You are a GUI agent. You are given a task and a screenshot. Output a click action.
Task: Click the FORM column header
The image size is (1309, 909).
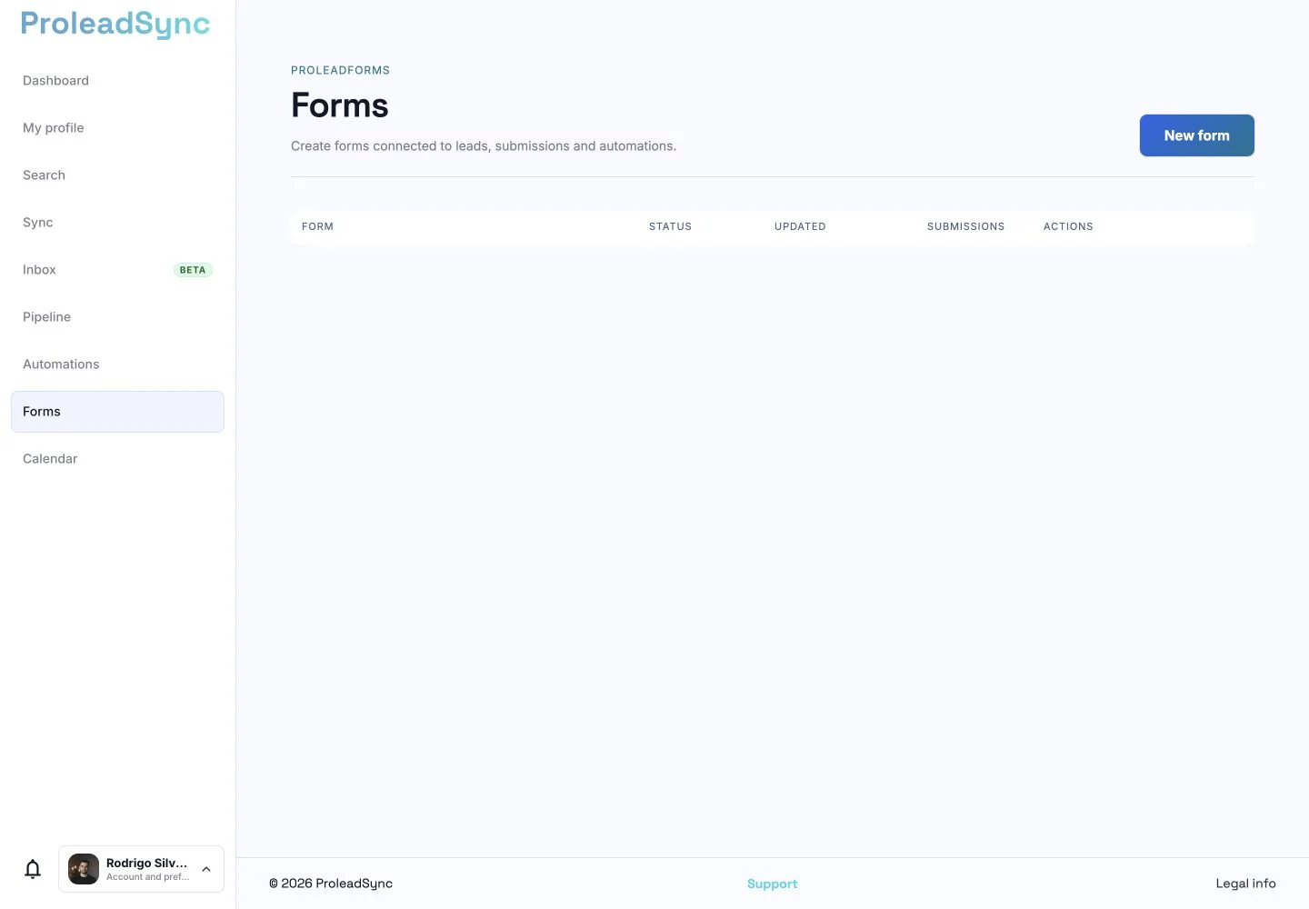tap(317, 226)
